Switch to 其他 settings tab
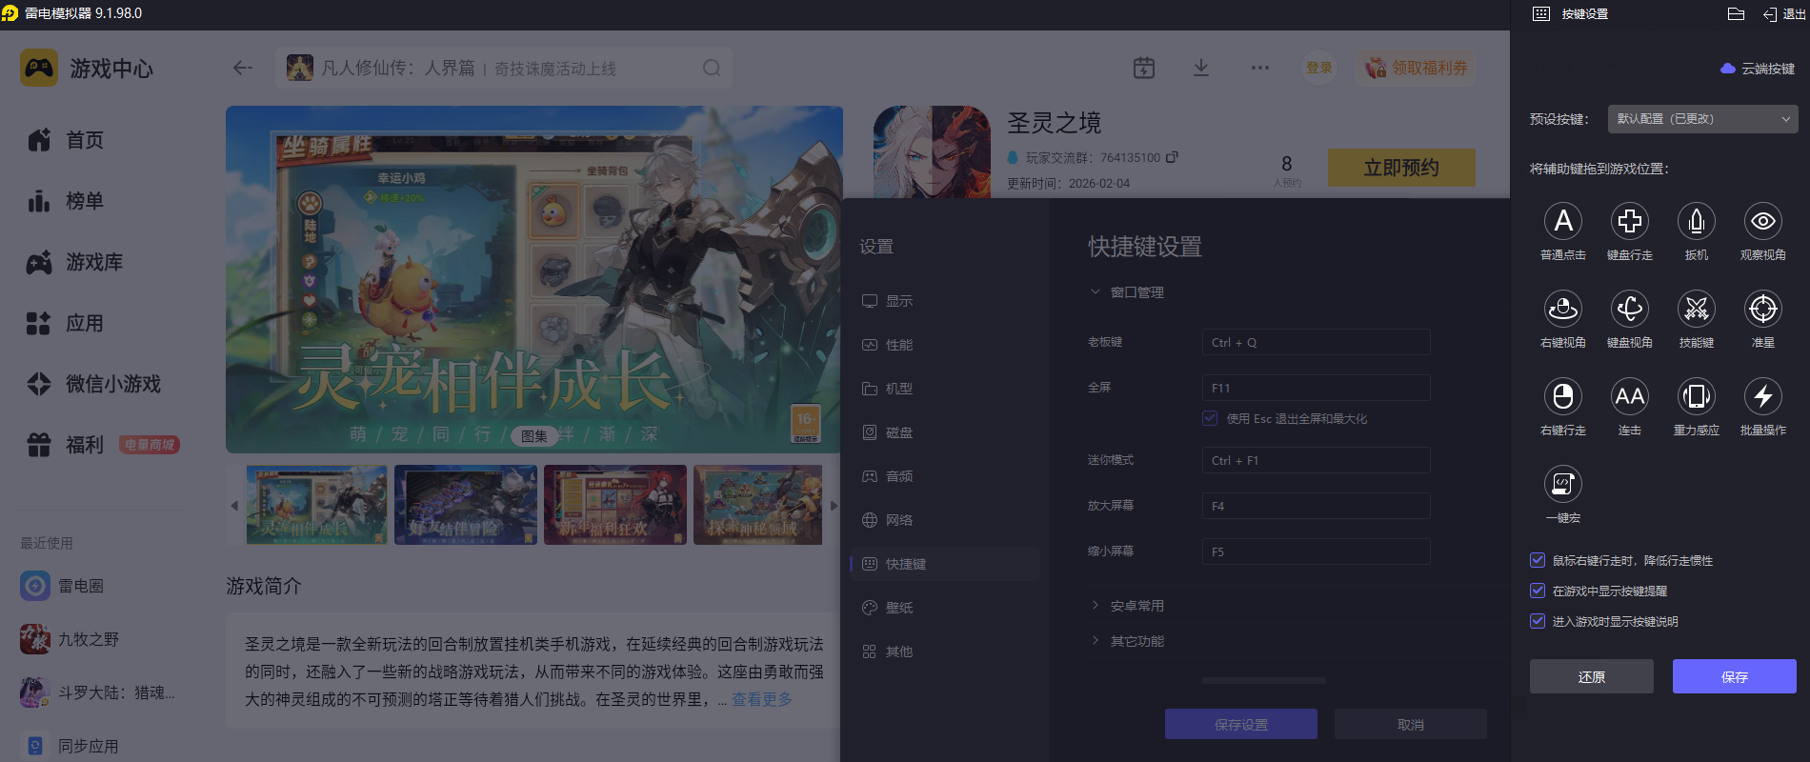The height and width of the screenshot is (762, 1810). click(x=945, y=652)
